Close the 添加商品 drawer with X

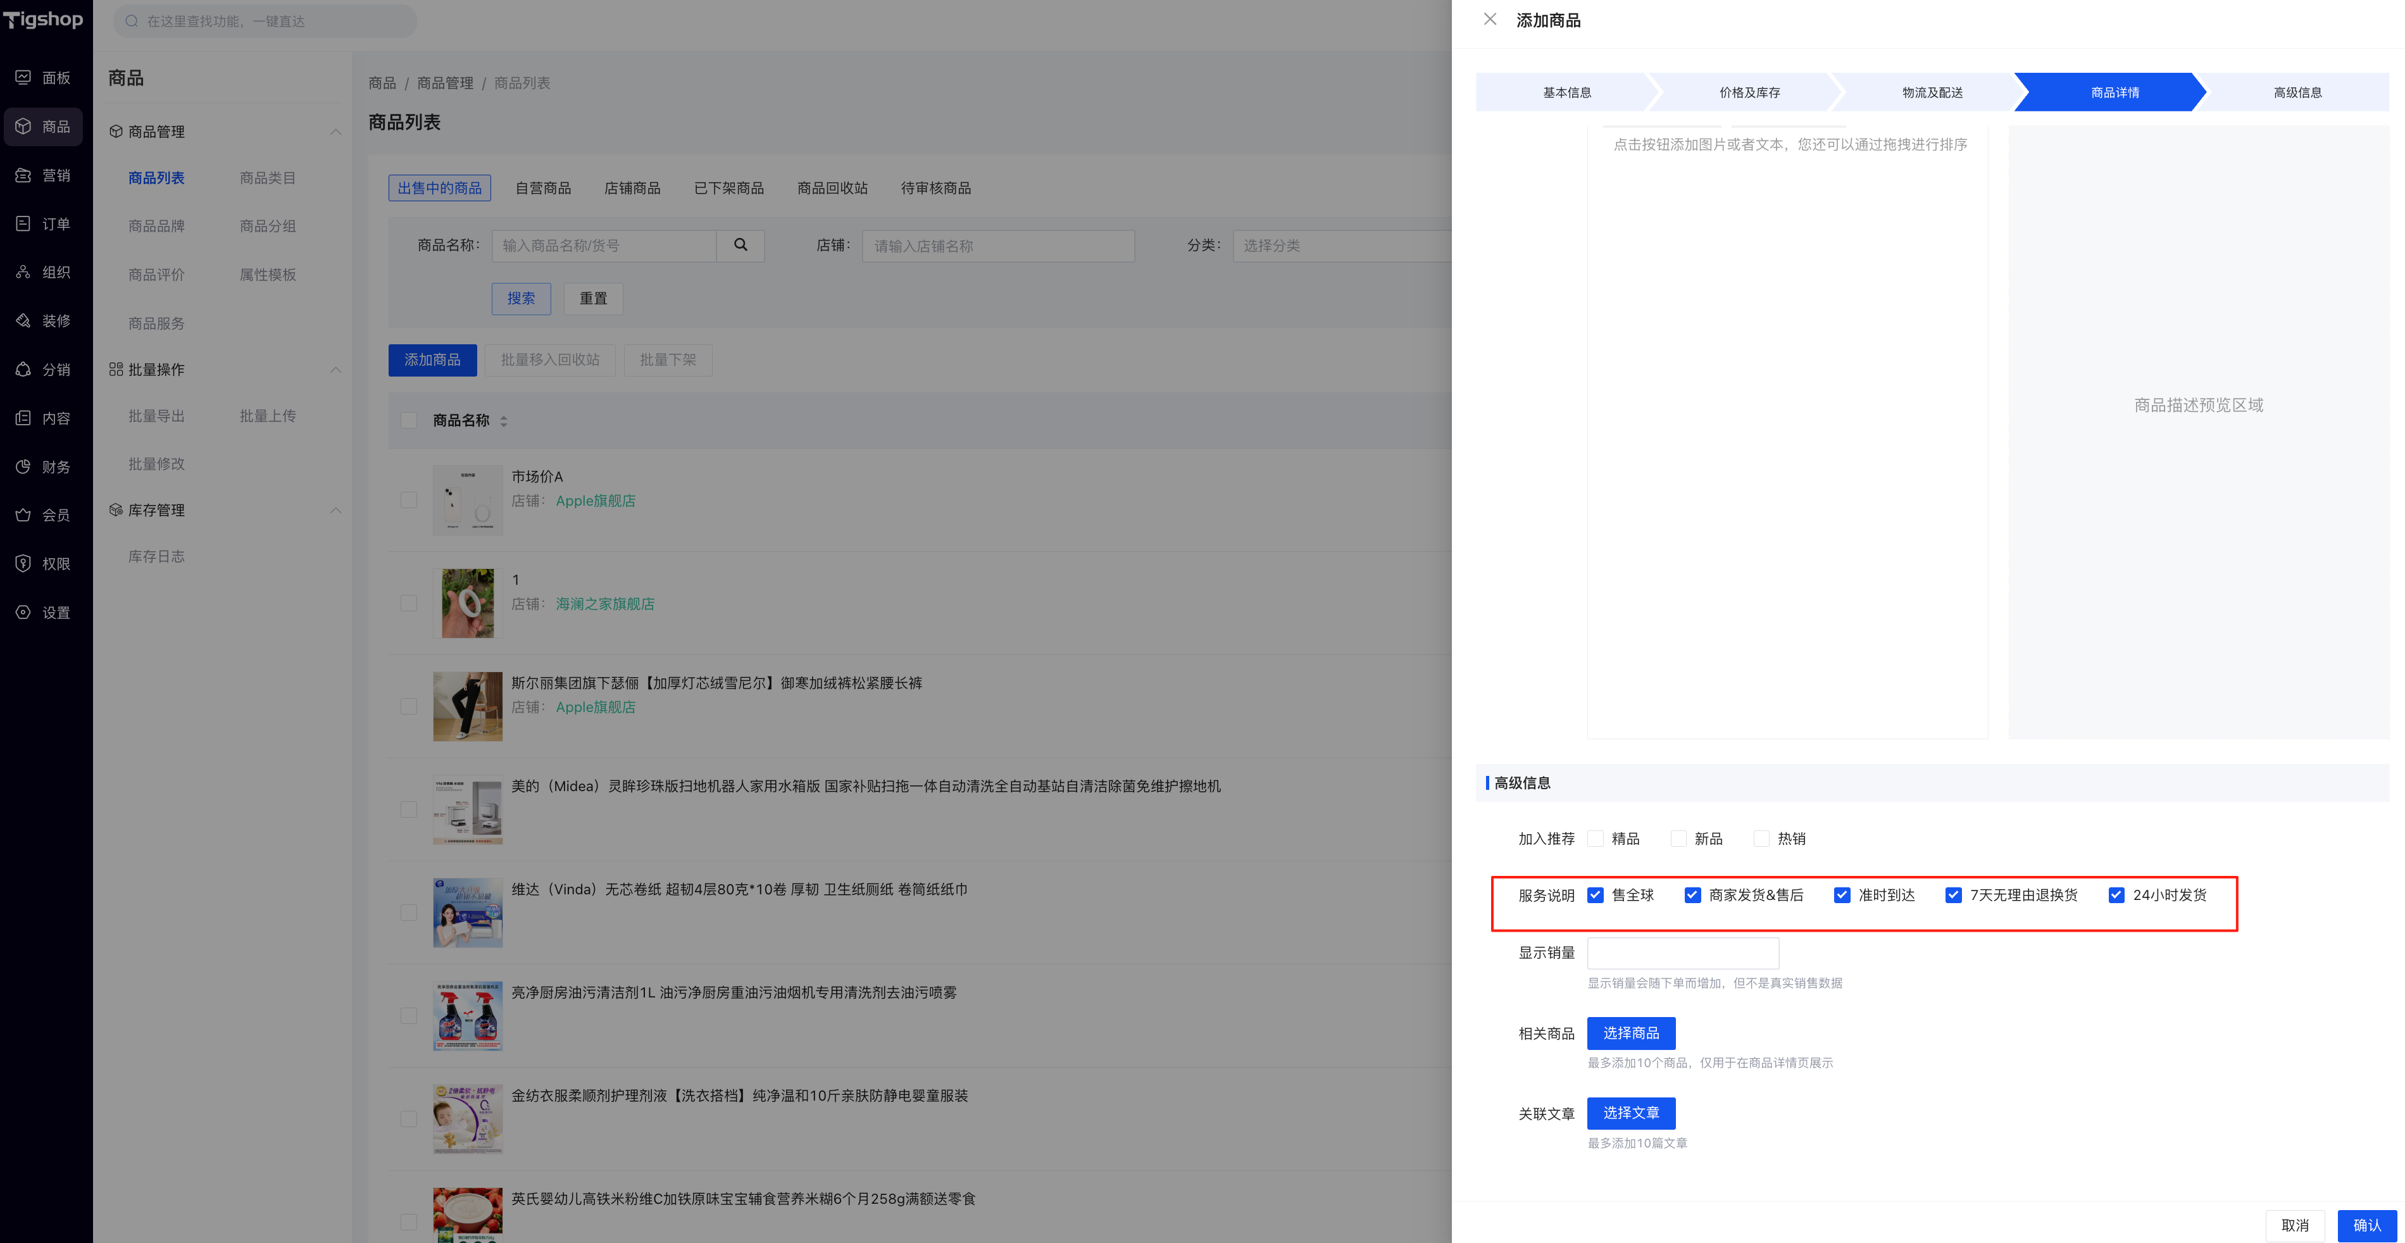coord(1490,20)
